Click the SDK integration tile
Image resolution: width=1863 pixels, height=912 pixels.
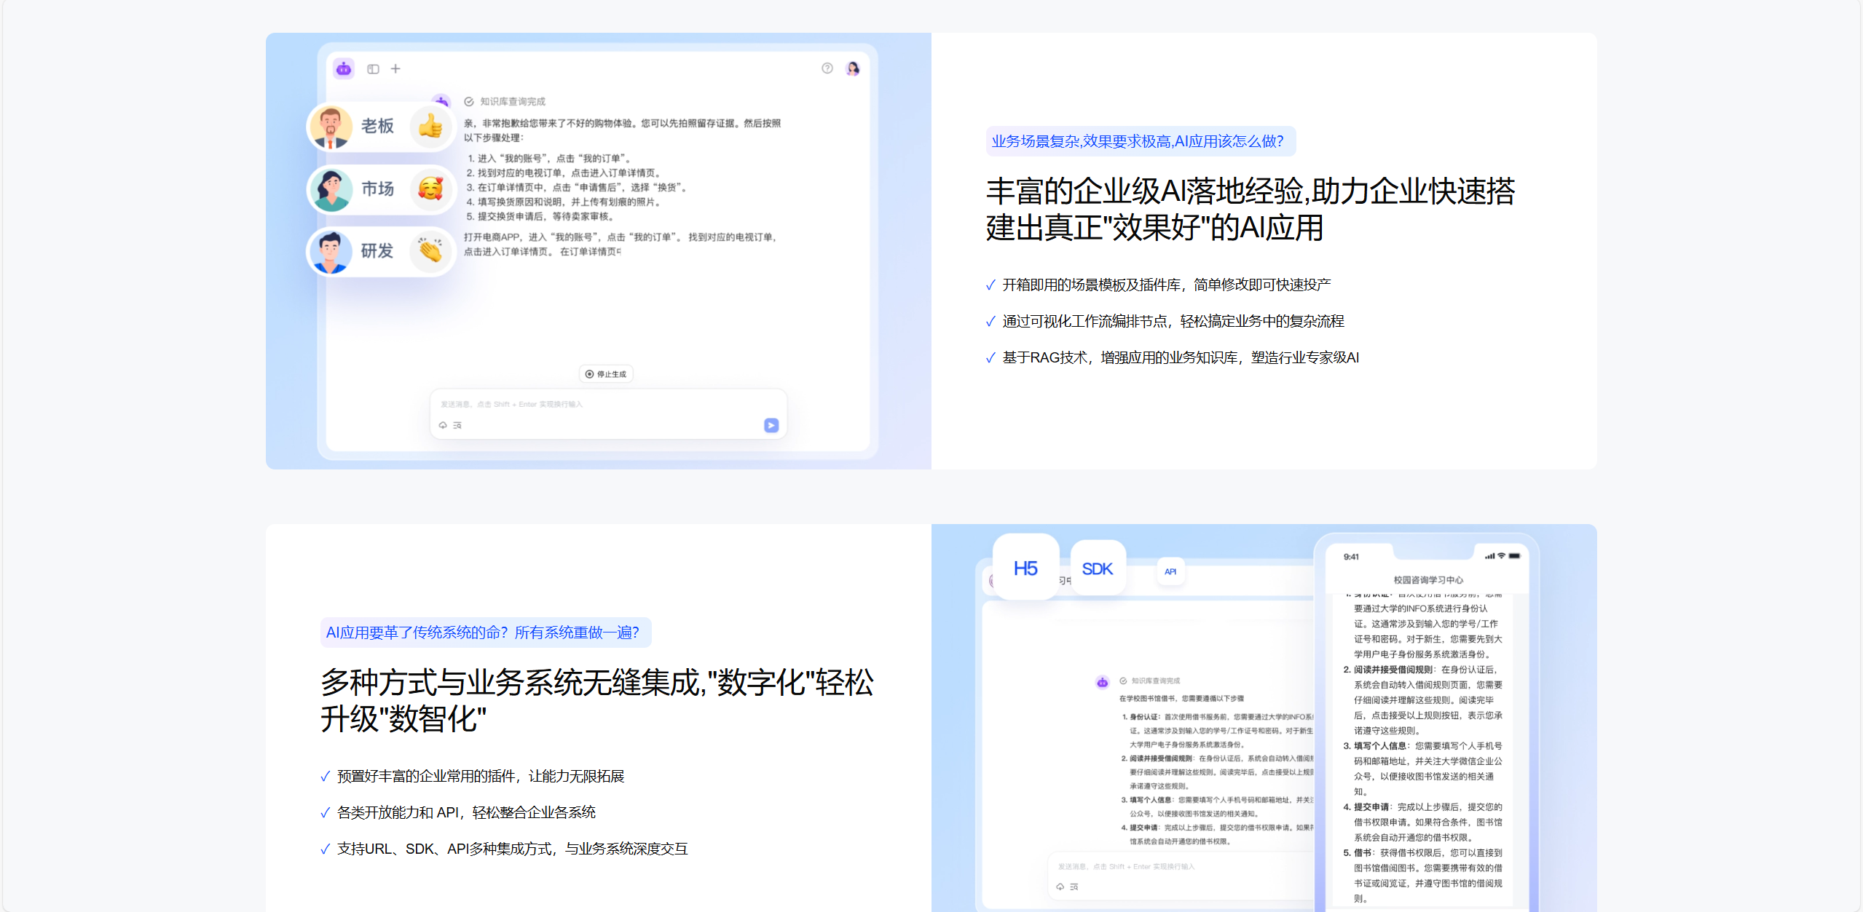click(1098, 568)
